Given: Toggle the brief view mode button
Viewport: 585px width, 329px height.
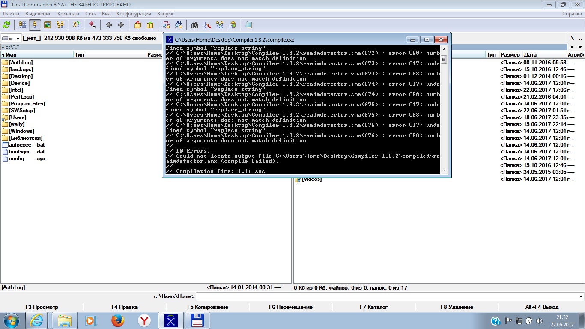Looking at the screenshot, I should [x=23, y=25].
